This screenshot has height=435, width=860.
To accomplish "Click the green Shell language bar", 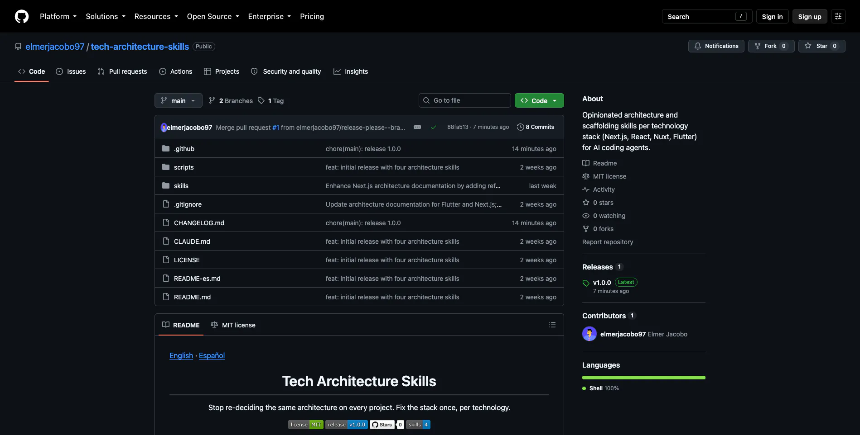I will click(x=644, y=377).
